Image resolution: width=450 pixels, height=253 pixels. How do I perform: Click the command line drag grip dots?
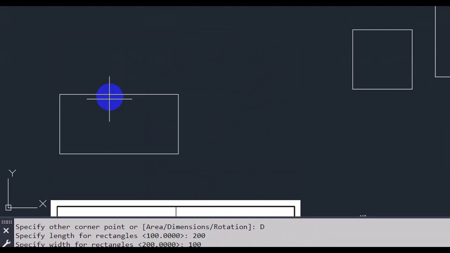(7, 222)
